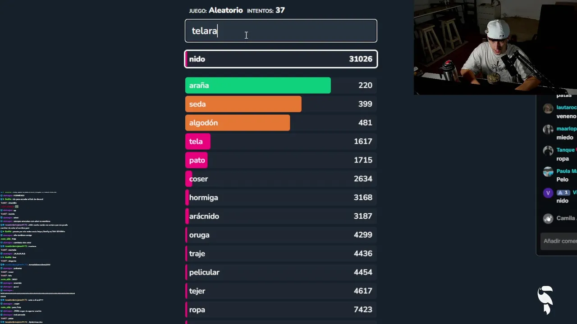Screen dimensions: 577x324
Task: Click Paula's chat profile picture
Action: (548, 171)
